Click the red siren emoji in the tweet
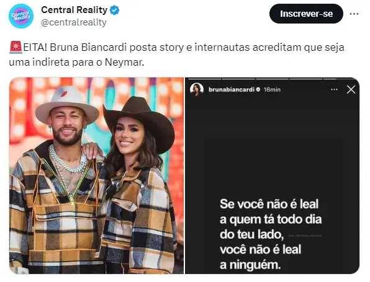The width and height of the screenshot is (370, 282). click(16, 47)
